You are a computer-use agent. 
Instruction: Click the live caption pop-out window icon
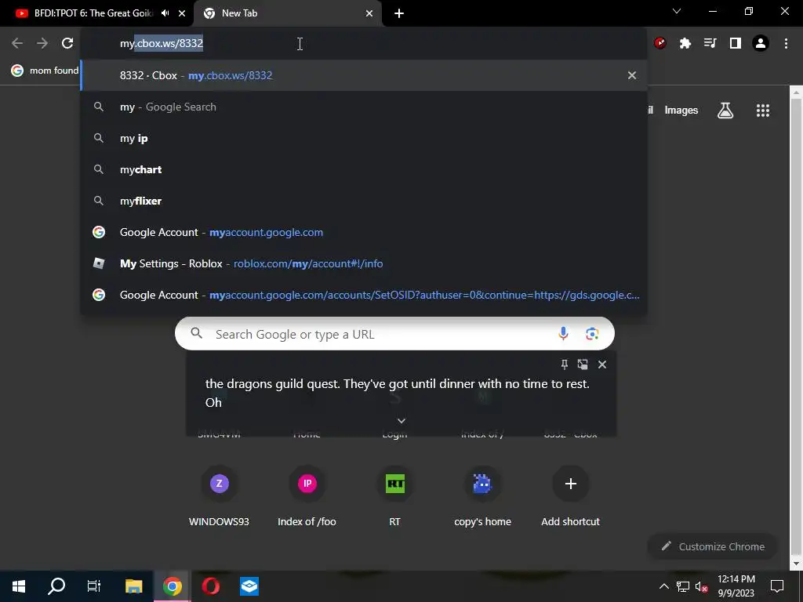[583, 364]
